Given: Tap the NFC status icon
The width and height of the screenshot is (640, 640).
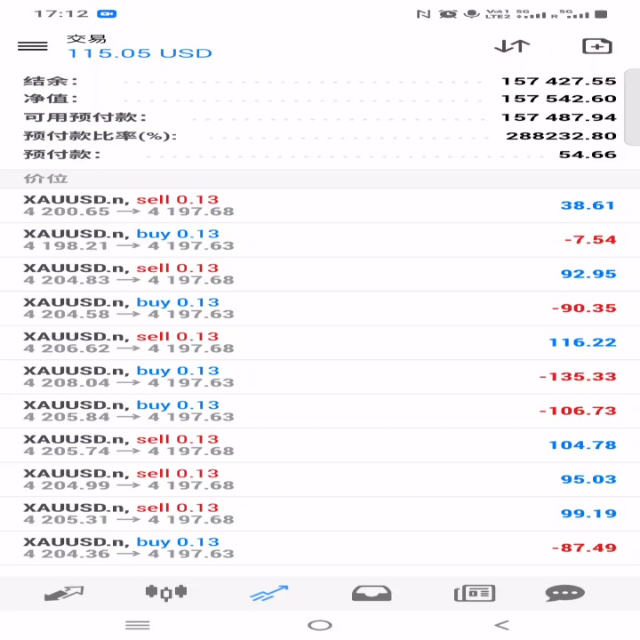Looking at the screenshot, I should click(424, 14).
